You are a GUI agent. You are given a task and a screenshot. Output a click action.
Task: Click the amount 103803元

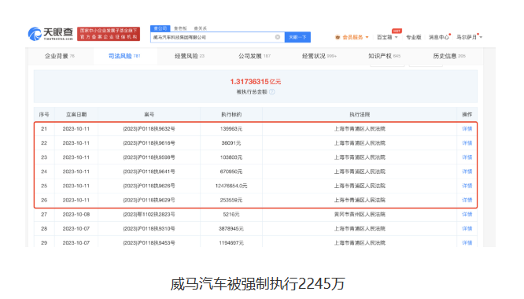click(231, 157)
